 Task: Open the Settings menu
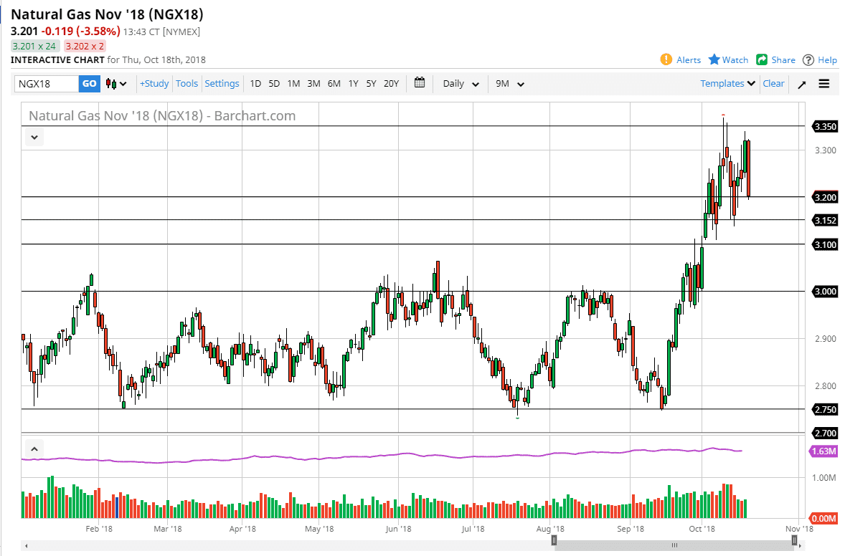(x=222, y=84)
